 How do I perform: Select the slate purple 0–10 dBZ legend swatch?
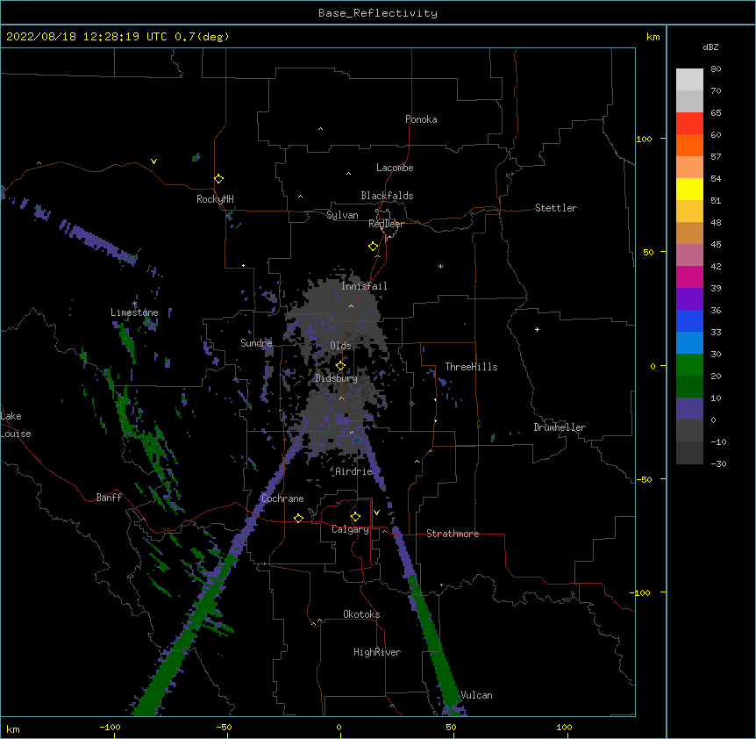click(689, 409)
